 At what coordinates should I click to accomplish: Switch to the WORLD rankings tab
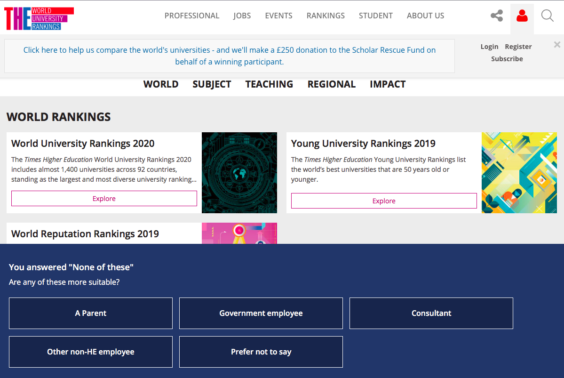[161, 84]
